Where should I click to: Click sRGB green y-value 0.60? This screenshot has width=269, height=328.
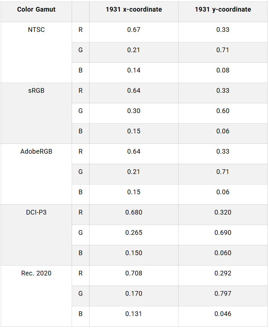point(223,111)
